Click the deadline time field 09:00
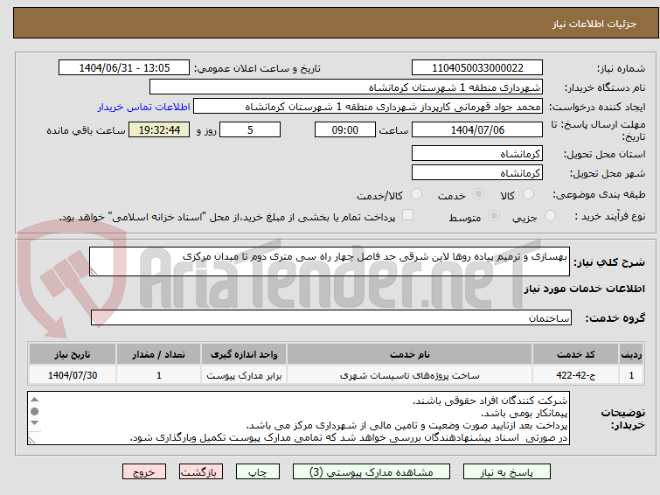660x495 pixels. (344, 129)
